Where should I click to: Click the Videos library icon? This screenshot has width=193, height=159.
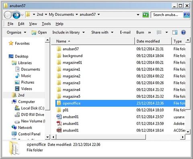[x=17, y=89]
